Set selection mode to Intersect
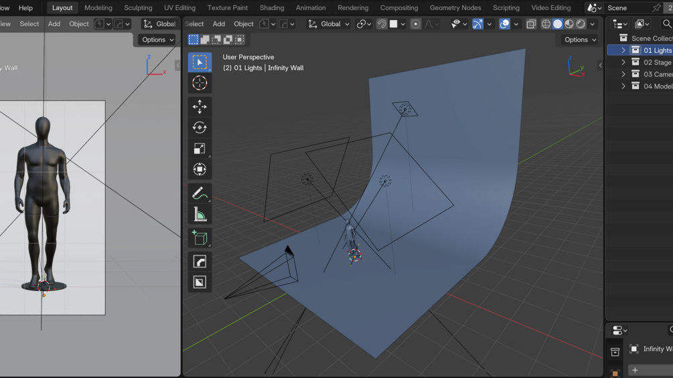 (x=240, y=39)
